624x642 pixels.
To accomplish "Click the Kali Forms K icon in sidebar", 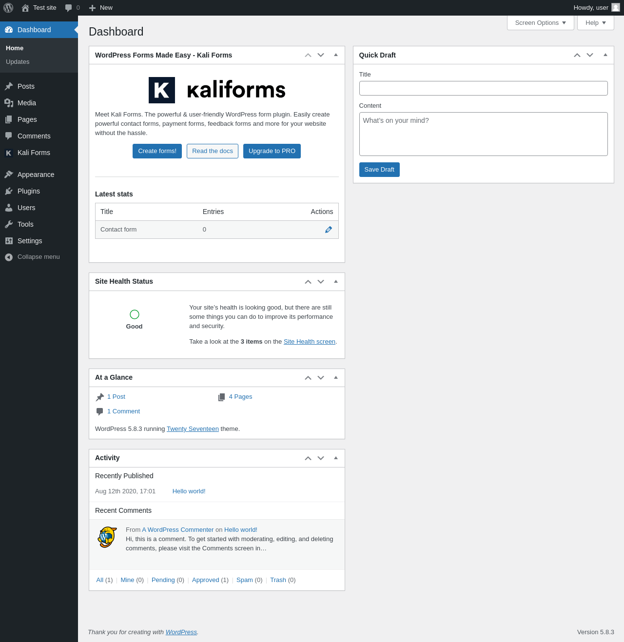I will [9, 153].
